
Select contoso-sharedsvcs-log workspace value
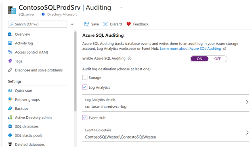[106, 107]
